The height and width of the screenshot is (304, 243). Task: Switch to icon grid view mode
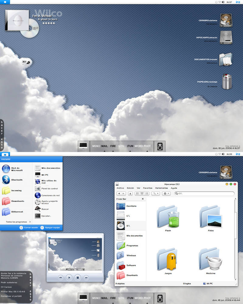pos(137,193)
